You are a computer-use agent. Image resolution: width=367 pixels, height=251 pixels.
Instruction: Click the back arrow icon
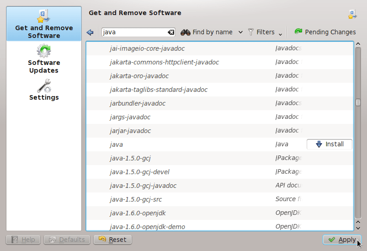click(90, 32)
